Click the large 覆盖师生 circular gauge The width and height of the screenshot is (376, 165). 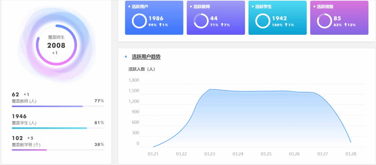(x=56, y=45)
